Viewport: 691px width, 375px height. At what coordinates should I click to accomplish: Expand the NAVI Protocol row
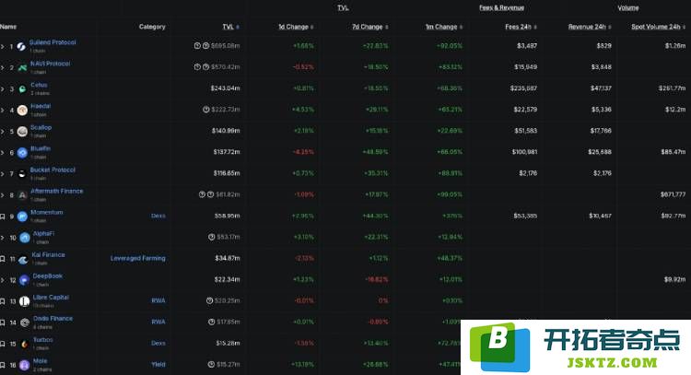(x=2, y=67)
